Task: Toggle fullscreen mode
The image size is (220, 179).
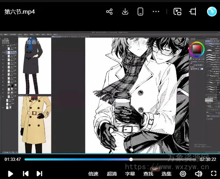Action: click(x=214, y=174)
